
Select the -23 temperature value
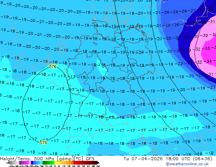pos(211,87)
